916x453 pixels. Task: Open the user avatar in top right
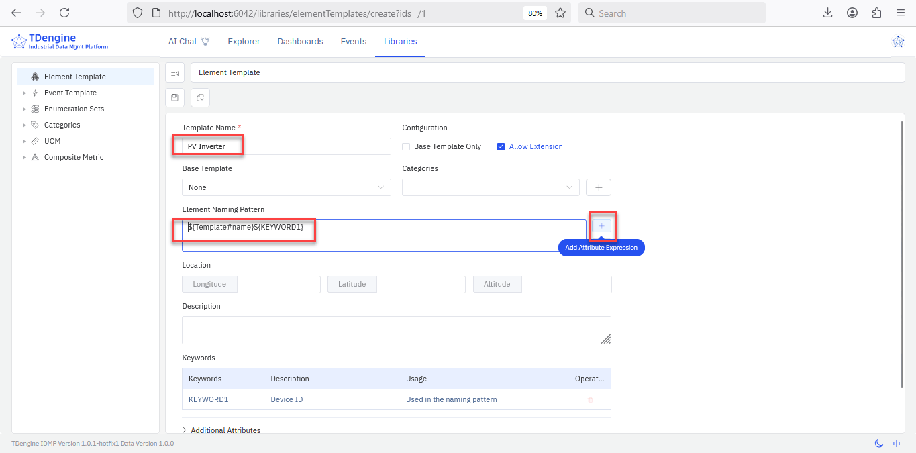[x=897, y=42]
